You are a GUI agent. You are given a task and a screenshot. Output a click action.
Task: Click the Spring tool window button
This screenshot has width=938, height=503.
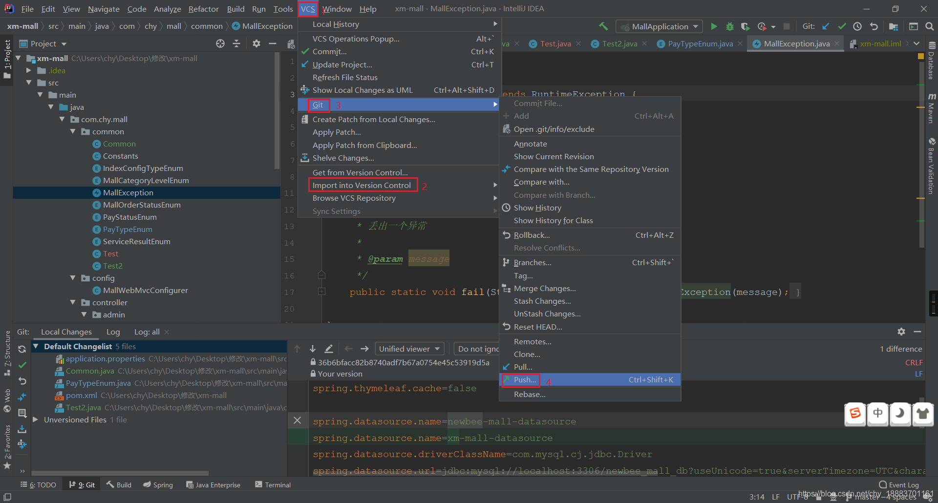pyautogui.click(x=158, y=485)
